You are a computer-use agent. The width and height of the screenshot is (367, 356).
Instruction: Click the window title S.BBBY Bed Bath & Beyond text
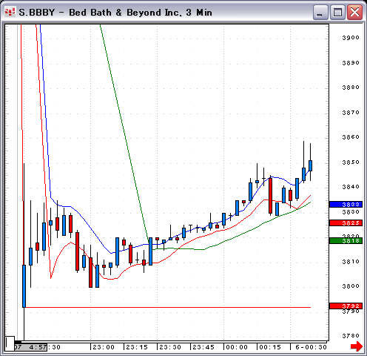point(115,13)
